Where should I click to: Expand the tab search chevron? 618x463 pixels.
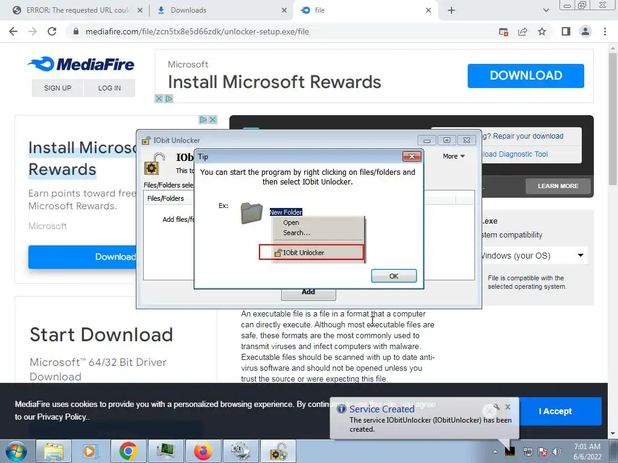pos(546,10)
